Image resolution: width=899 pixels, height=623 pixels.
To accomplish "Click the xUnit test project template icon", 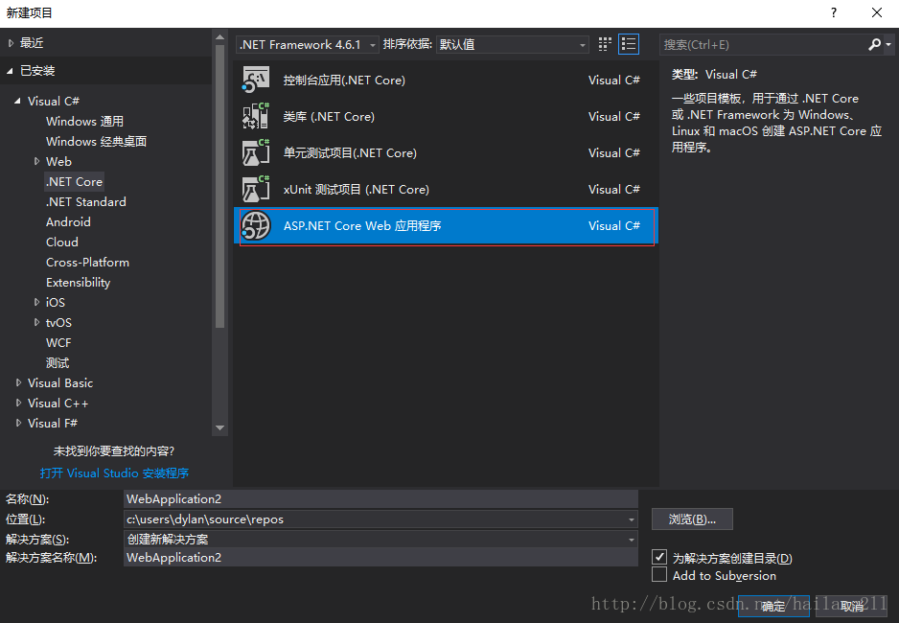I will 255,189.
